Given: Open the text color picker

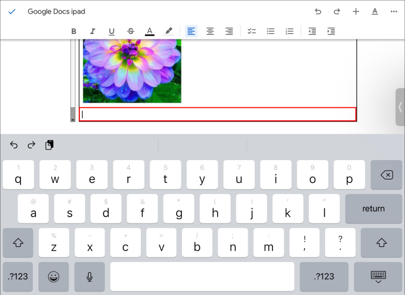Looking at the screenshot, I should 150,32.
